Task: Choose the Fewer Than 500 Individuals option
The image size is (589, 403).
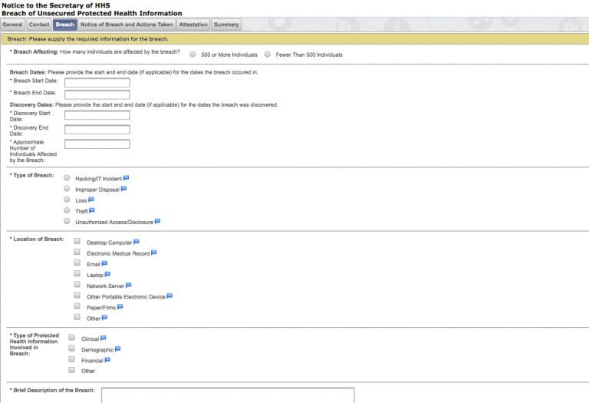Action: coord(267,55)
